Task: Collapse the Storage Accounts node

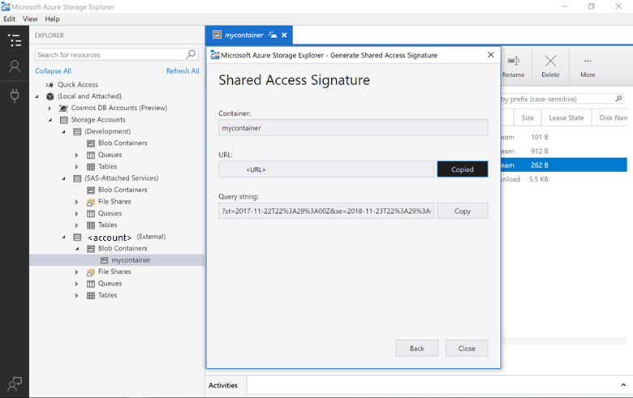Action: pyautogui.click(x=50, y=120)
